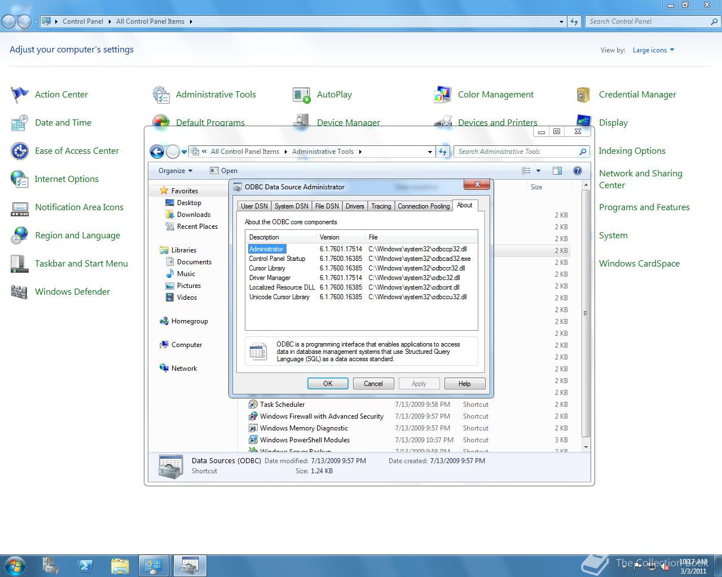
Task: Click Cancel in ODBC dialog
Action: pos(373,384)
